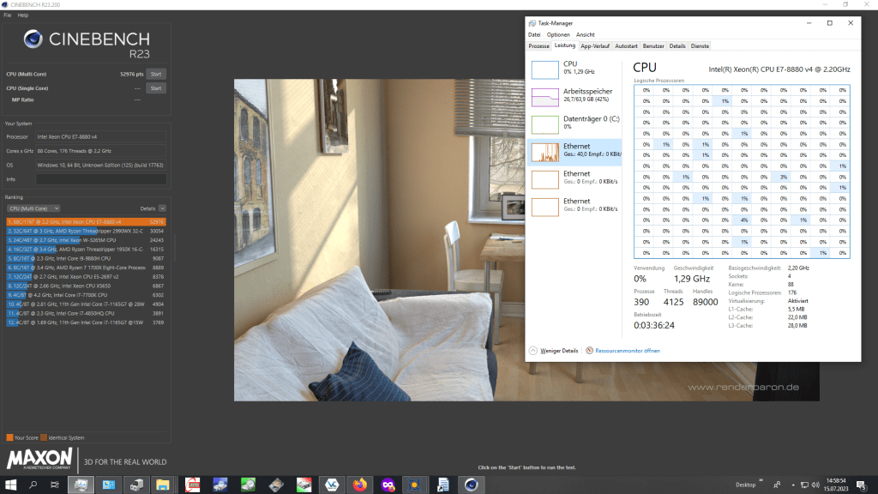Image resolution: width=878 pixels, height=494 pixels.
Task: Open Ressourcenmonitor öffnen link
Action: tap(627, 351)
